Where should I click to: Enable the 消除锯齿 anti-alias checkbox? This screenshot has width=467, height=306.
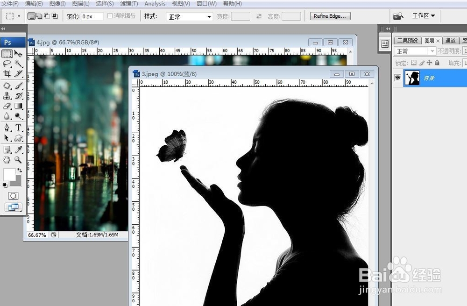pos(110,16)
